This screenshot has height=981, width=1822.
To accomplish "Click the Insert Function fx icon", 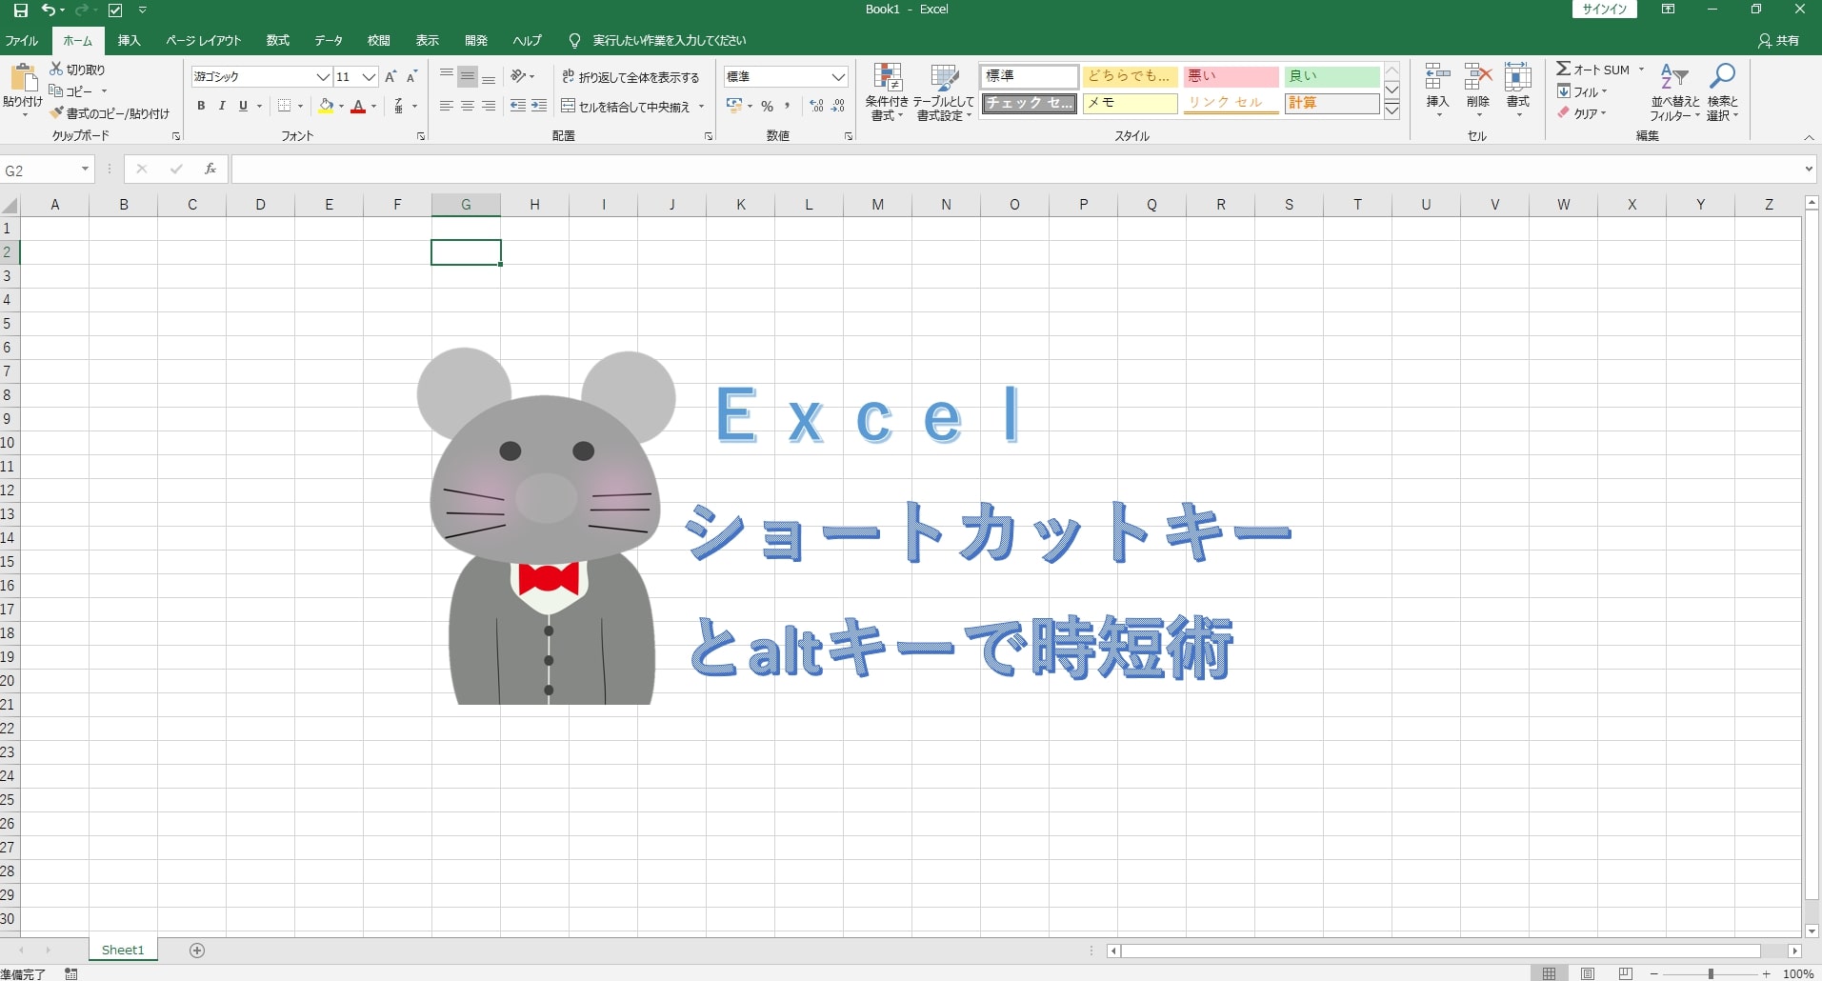I will pos(210,169).
